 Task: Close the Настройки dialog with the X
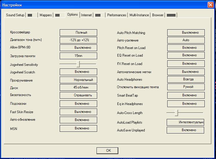pos(210,5)
